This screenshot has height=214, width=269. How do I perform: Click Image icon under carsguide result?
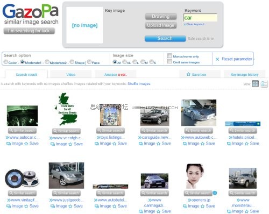coord(141,144)
